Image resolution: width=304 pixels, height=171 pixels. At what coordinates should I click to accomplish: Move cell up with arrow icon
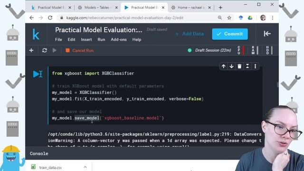click(224, 66)
